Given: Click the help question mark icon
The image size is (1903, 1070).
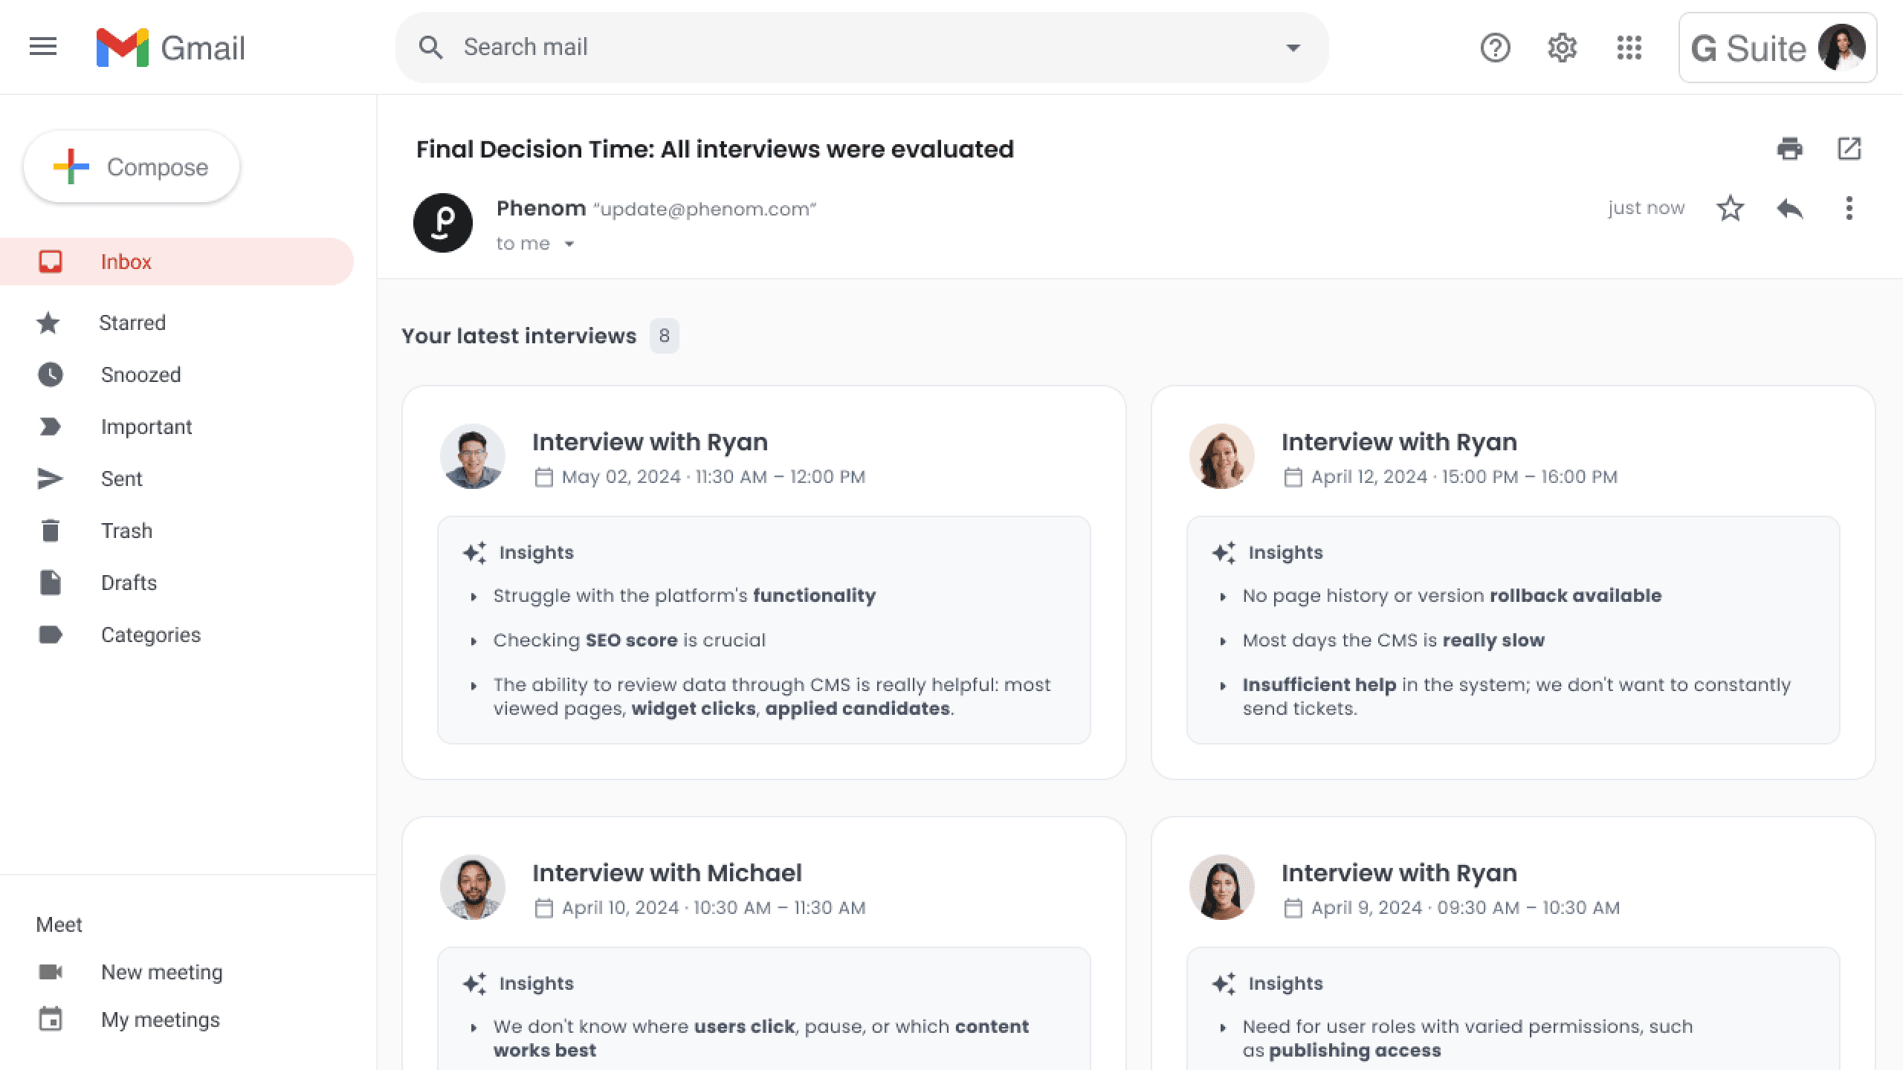Looking at the screenshot, I should (1495, 48).
